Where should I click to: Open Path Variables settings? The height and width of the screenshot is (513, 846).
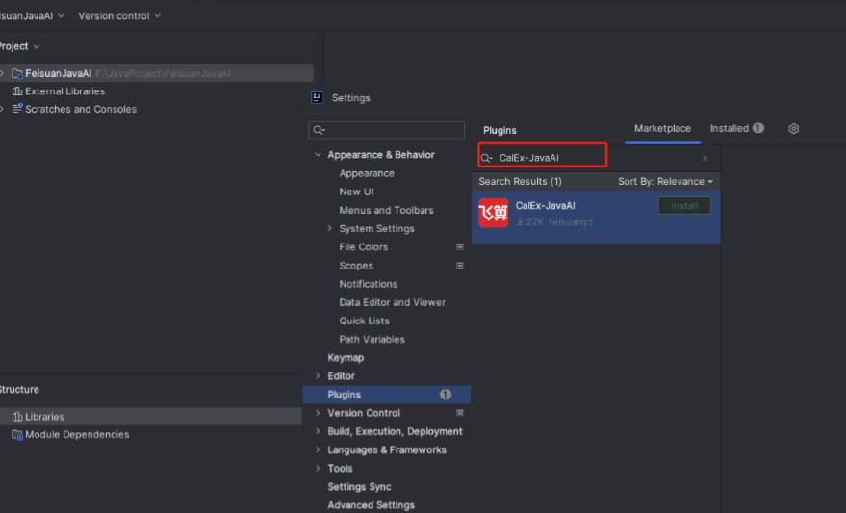pos(372,340)
